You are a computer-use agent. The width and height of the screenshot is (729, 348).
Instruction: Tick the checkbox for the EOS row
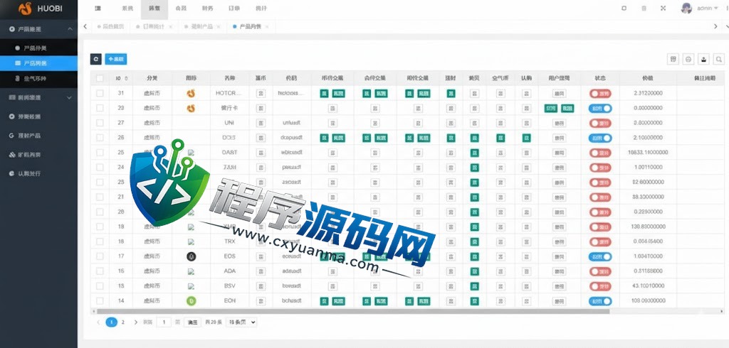tap(100, 256)
